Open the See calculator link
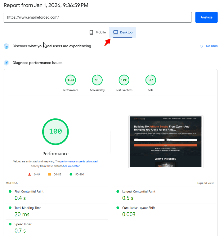This screenshot has width=219, height=236. [x=72, y=166]
